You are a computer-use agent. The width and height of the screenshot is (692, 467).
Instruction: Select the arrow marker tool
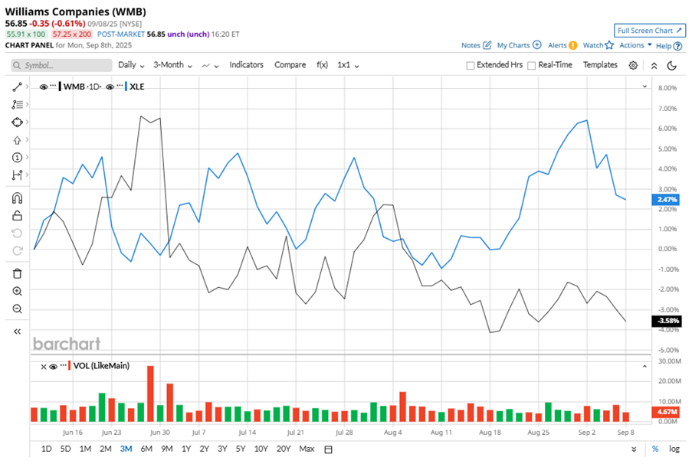pyautogui.click(x=17, y=140)
